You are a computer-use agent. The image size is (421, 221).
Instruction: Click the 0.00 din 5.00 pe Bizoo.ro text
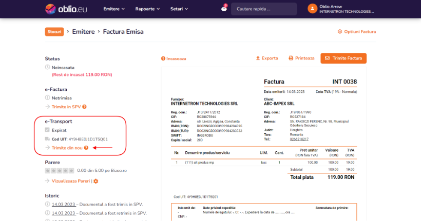pos(102,170)
